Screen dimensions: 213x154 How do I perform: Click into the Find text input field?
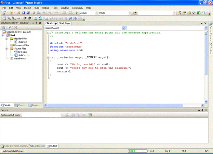click(x=156, y=13)
